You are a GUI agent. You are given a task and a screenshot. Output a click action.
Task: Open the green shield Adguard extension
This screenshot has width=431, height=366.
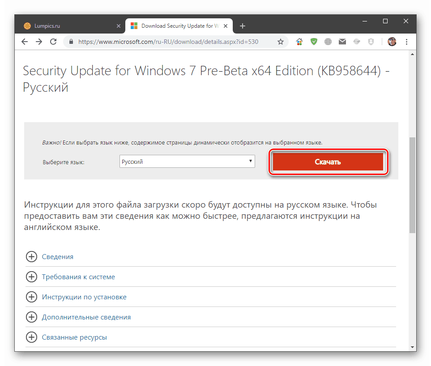pyautogui.click(x=314, y=42)
